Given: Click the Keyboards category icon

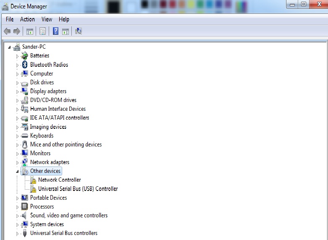Looking at the screenshot, I should click(x=25, y=136).
